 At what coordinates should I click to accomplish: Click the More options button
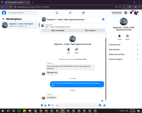click(90, 31)
